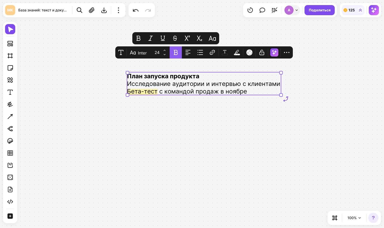Open the mind map tool
The height and width of the screenshot is (228, 384).
10,129
